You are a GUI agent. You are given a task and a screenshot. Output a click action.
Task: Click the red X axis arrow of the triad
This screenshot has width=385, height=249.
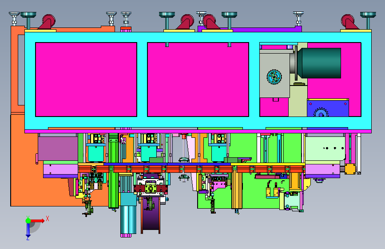[x=38, y=221]
